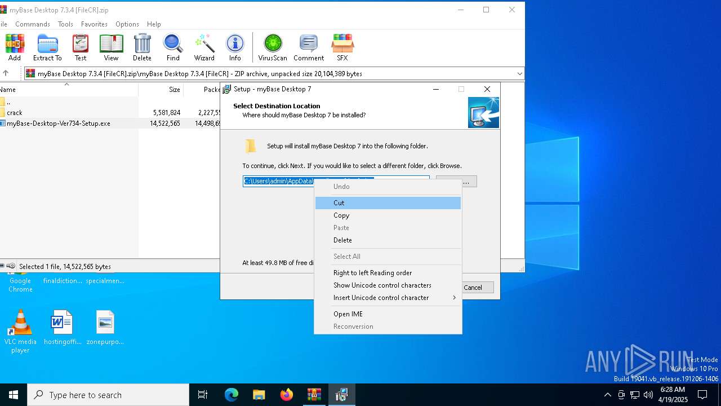Viewport: 721px width, 406px height.
Task: Open the Comment tool
Action: click(309, 47)
